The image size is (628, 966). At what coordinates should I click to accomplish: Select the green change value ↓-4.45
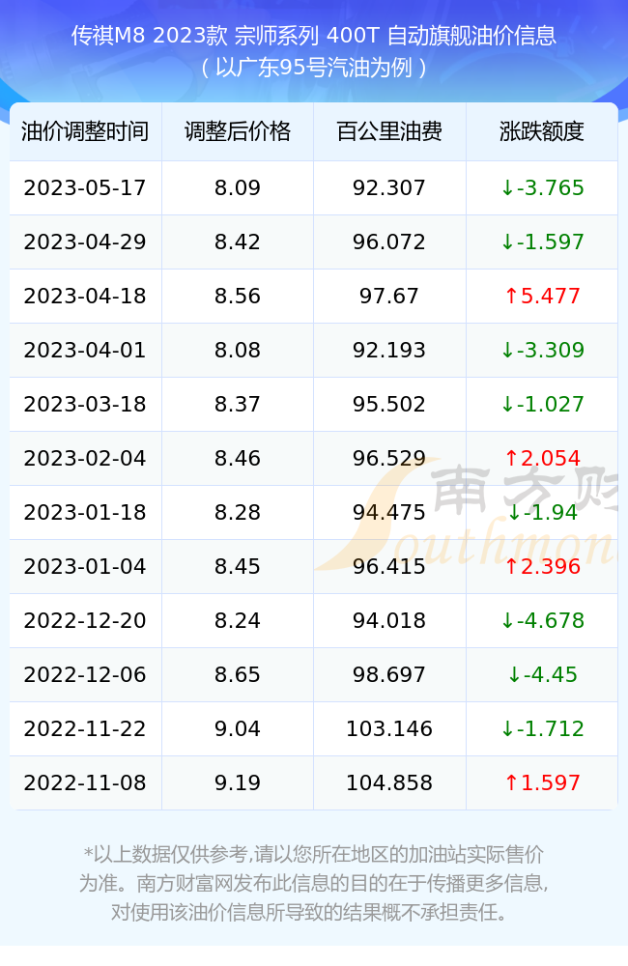point(542,674)
